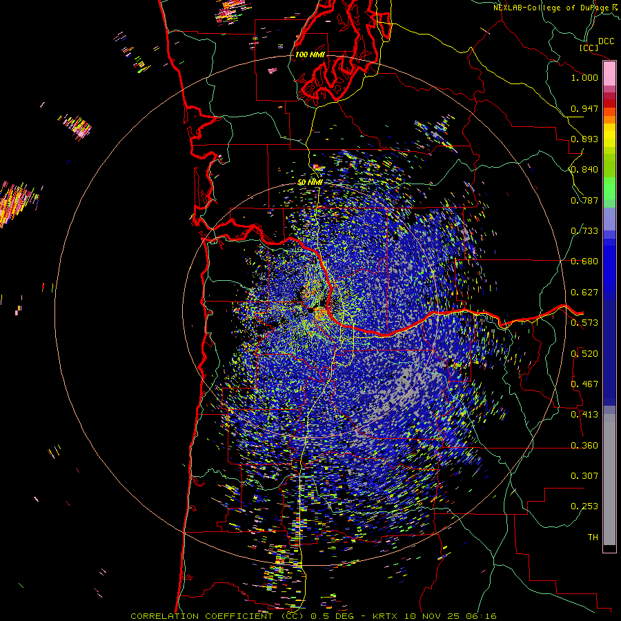The image size is (621, 621).
Task: Pick the lavender segment of the color bar
Action: tap(609, 219)
